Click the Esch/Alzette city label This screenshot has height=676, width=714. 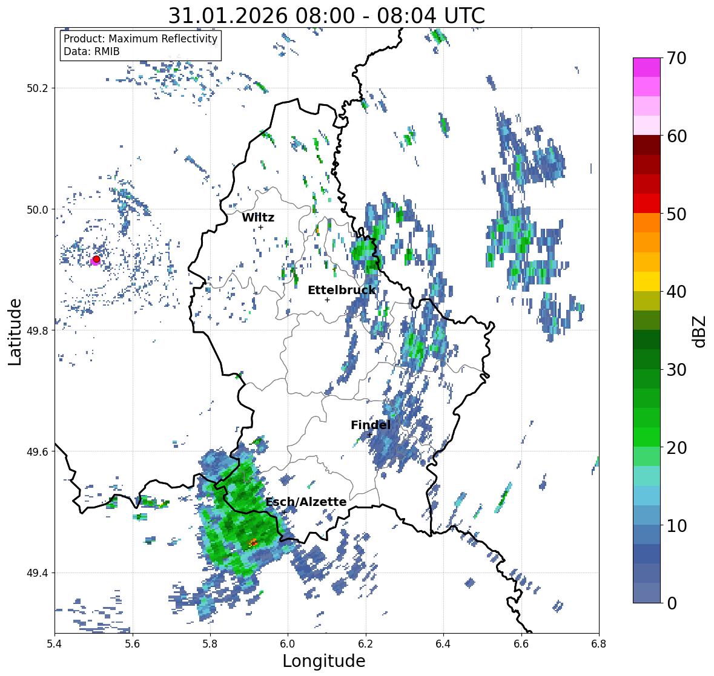306,502
